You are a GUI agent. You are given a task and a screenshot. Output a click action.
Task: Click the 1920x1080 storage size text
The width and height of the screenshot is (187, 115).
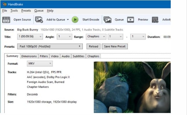(x=52, y=102)
